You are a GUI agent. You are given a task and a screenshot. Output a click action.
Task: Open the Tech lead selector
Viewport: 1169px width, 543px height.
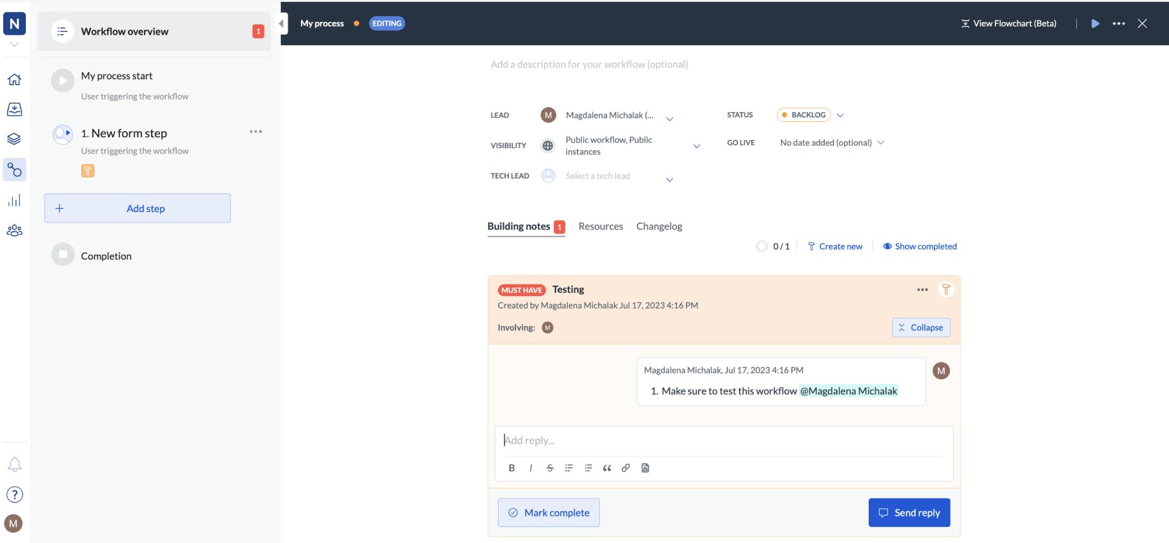607,176
